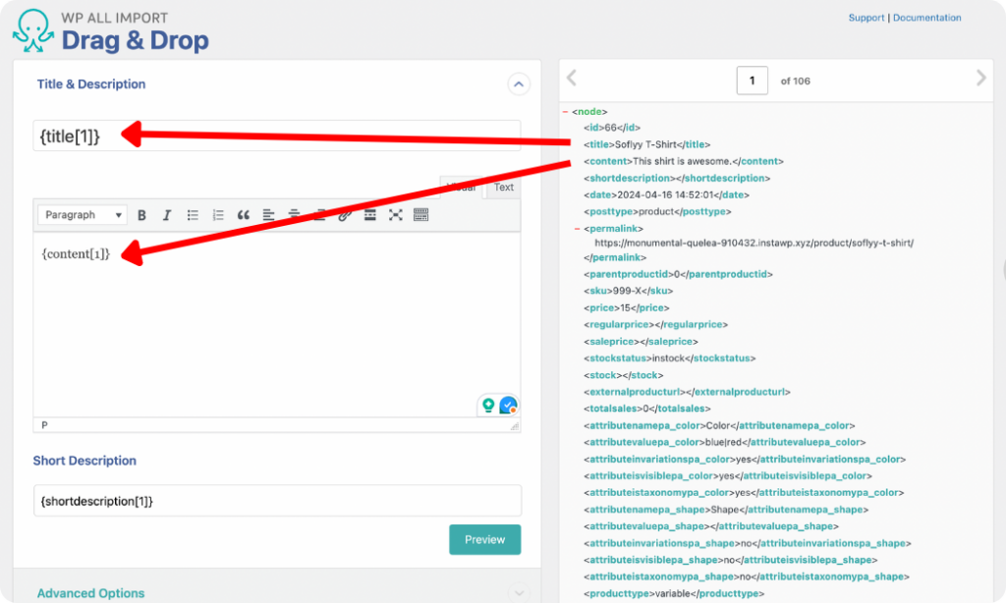
Task: Select the attributeistaxonomypa_shape element
Action: pos(747,576)
